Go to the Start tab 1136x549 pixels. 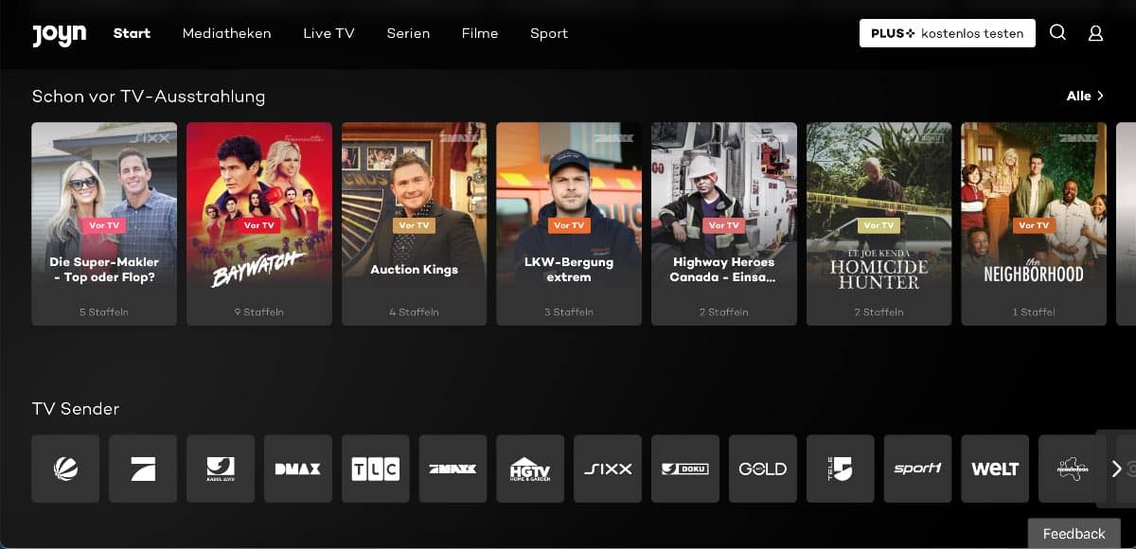[132, 33]
